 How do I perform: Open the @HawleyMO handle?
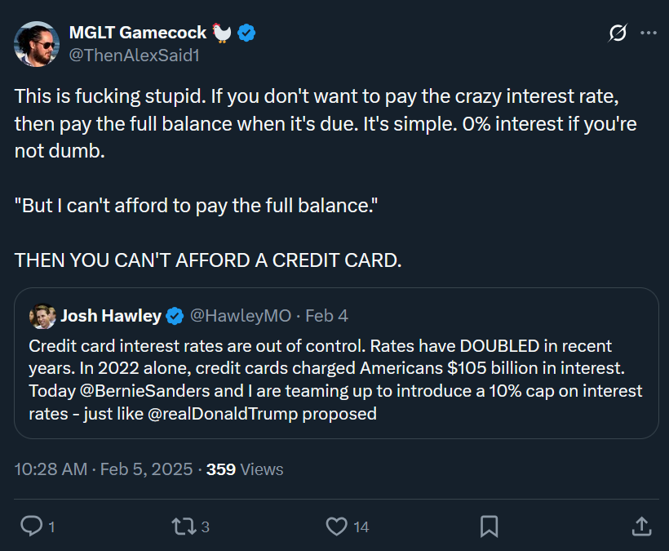pos(241,316)
